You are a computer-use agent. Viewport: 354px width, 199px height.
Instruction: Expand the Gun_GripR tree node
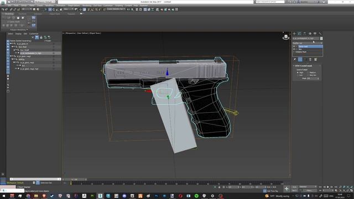click(14, 50)
